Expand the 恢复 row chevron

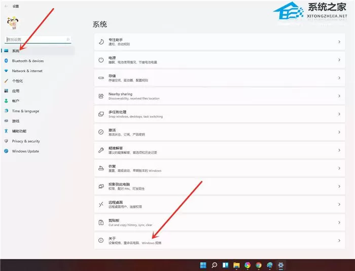339,168
